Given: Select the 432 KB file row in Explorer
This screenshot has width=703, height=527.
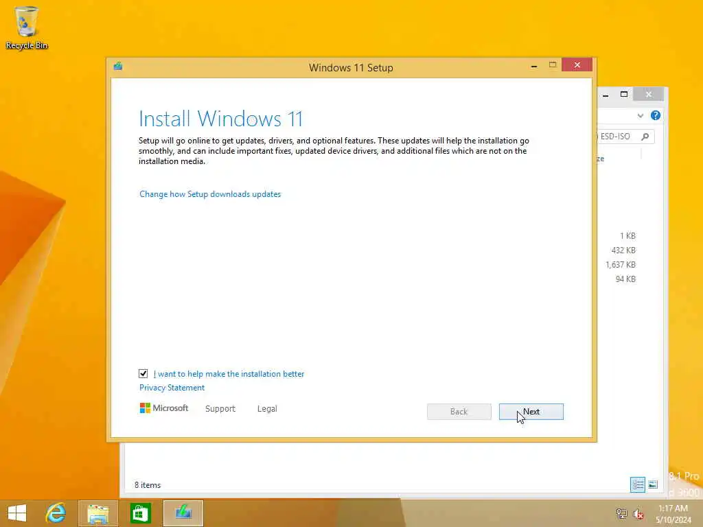Looking at the screenshot, I should click(623, 250).
